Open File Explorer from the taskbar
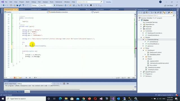 pos(66,98)
